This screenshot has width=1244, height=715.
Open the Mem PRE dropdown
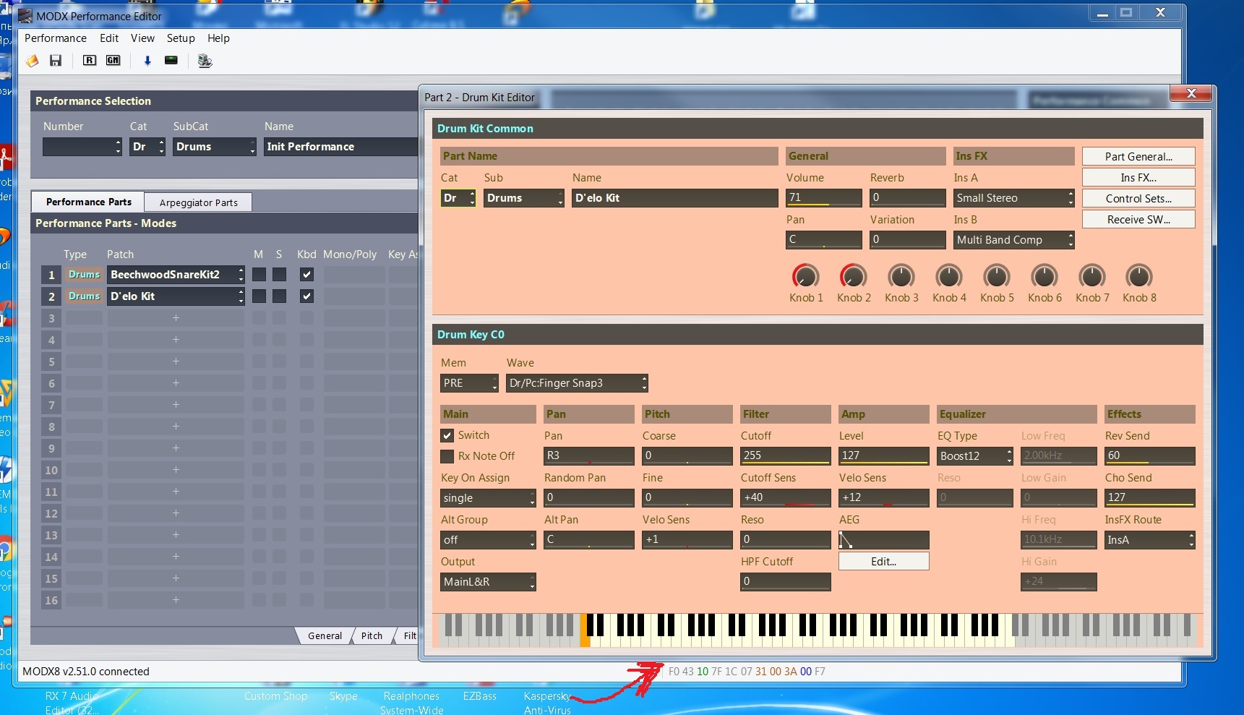click(470, 383)
